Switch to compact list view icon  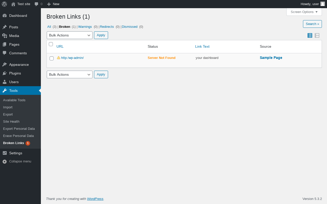click(310, 35)
